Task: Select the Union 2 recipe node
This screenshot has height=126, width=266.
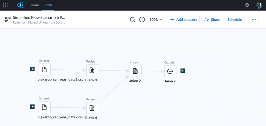Action: pyautogui.click(x=135, y=71)
